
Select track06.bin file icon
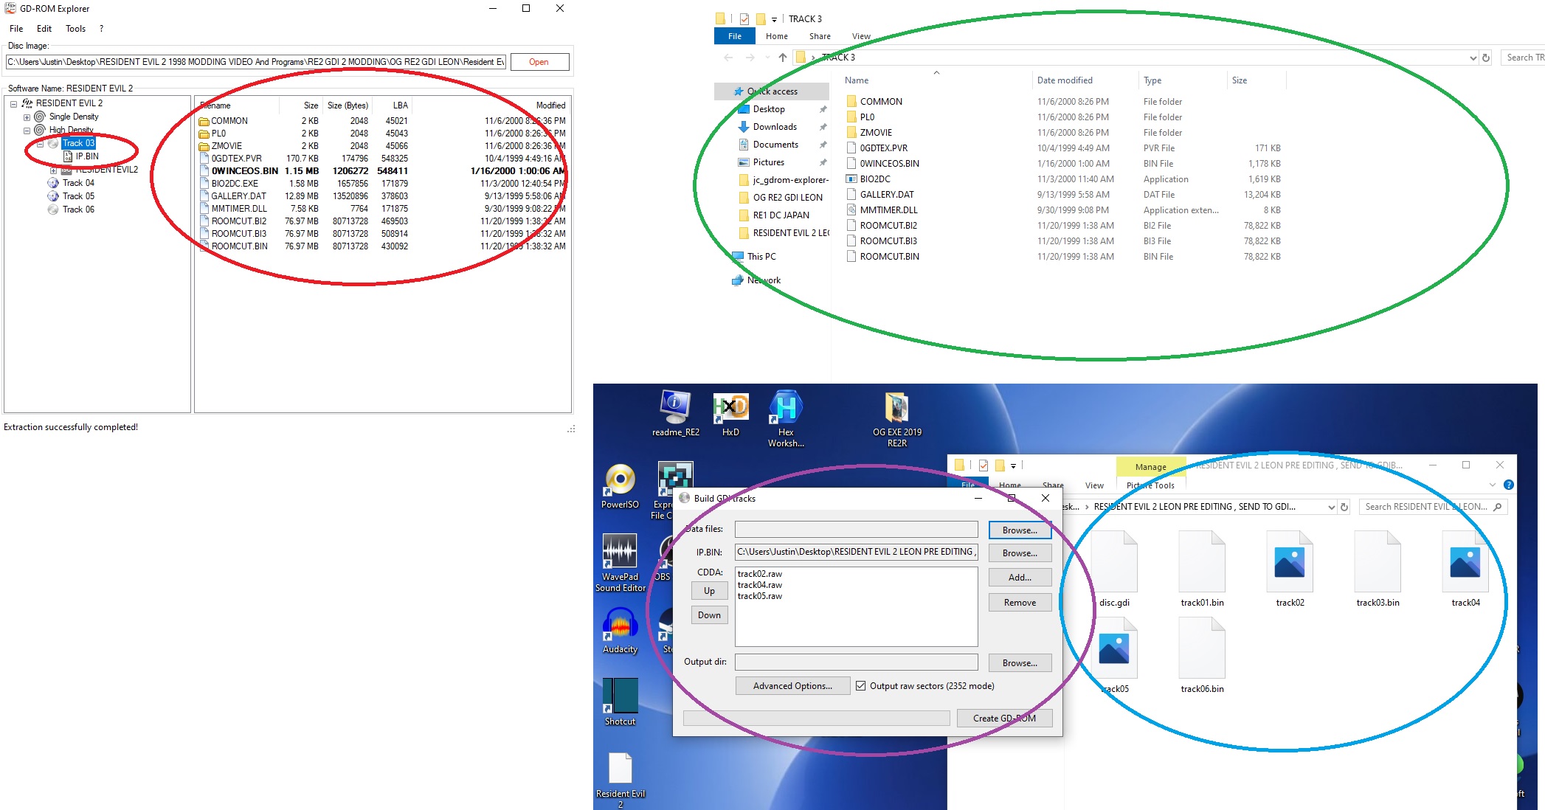pos(1202,656)
